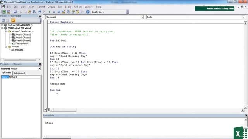Select Sheet1 (Sheet1) in project tree
248x139 pixels.
23,34
